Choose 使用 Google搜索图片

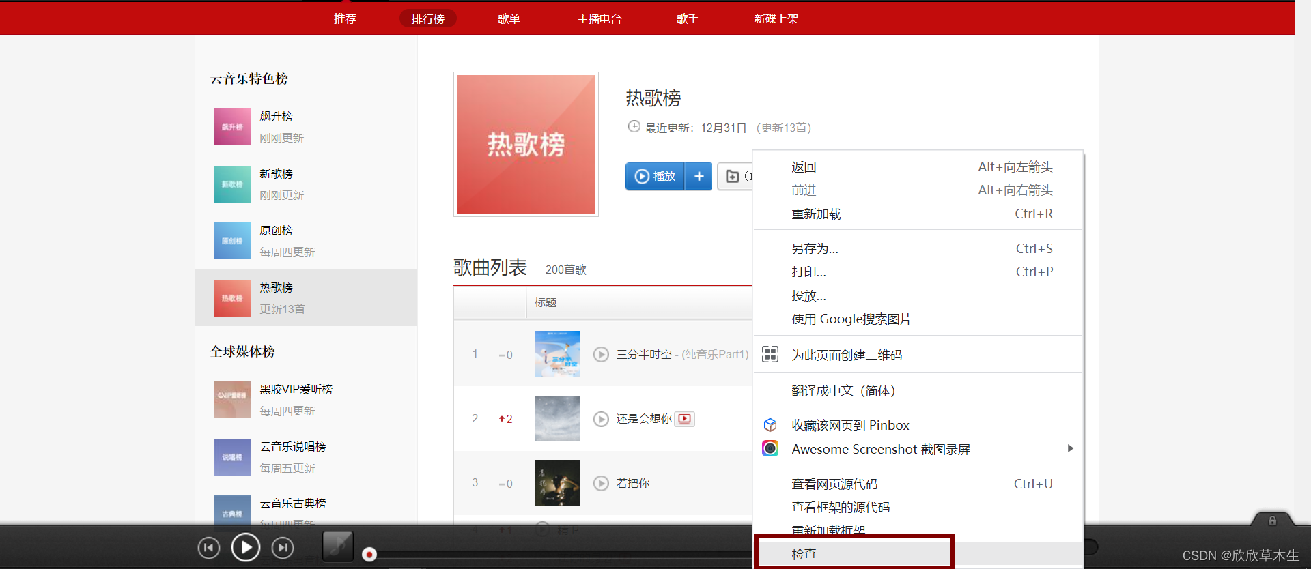coord(918,319)
